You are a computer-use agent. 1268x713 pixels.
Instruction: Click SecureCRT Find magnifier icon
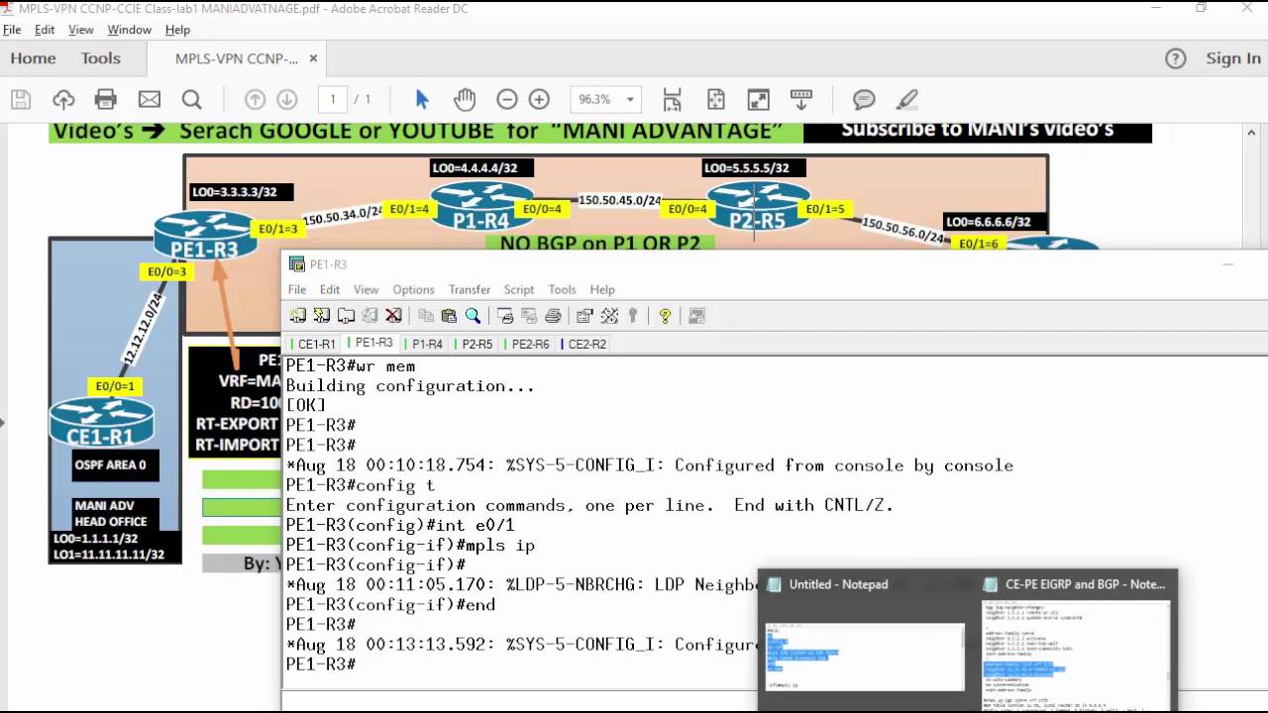473,316
